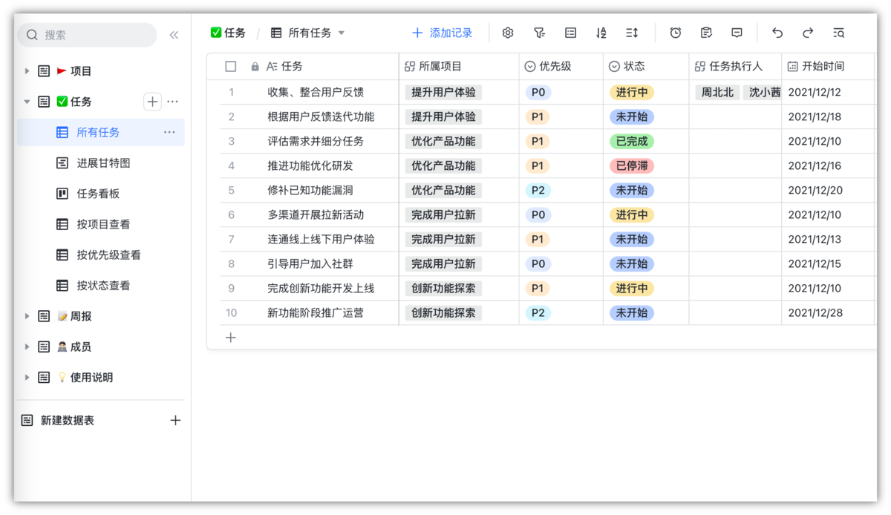Click the plus button to add a new row
This screenshot has width=891, height=515.
tap(230, 338)
